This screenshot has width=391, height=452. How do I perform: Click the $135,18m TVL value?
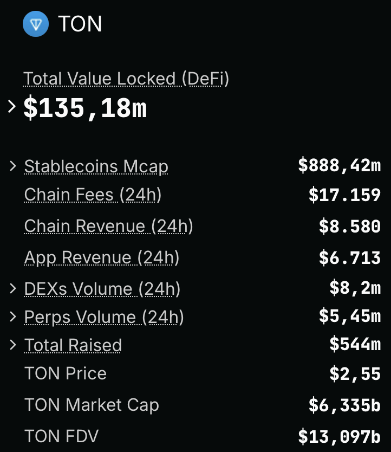[85, 108]
